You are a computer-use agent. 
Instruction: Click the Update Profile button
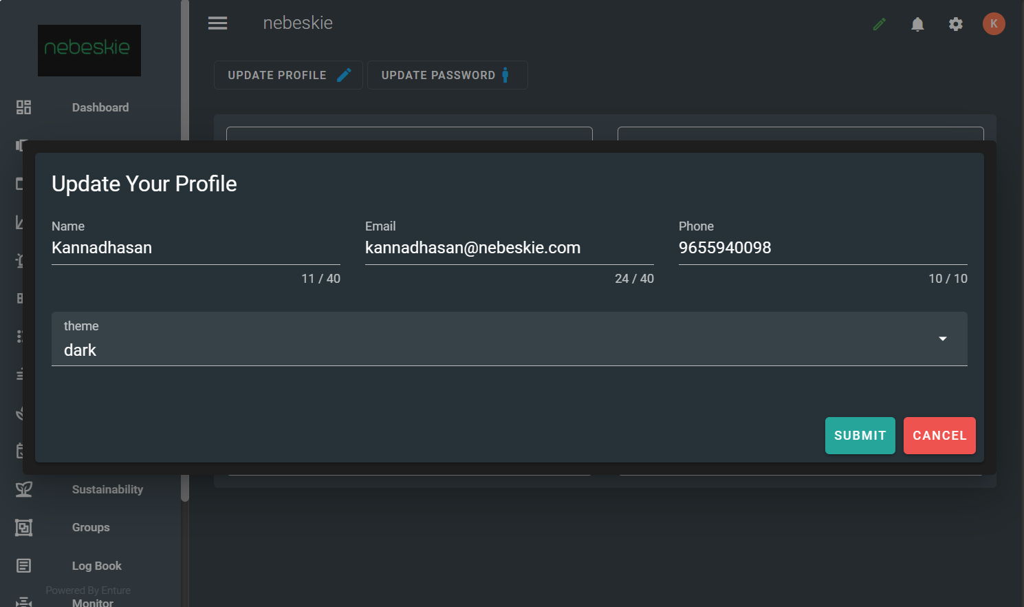(x=288, y=75)
